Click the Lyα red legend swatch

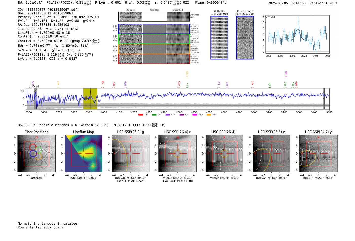tap(140, 115)
